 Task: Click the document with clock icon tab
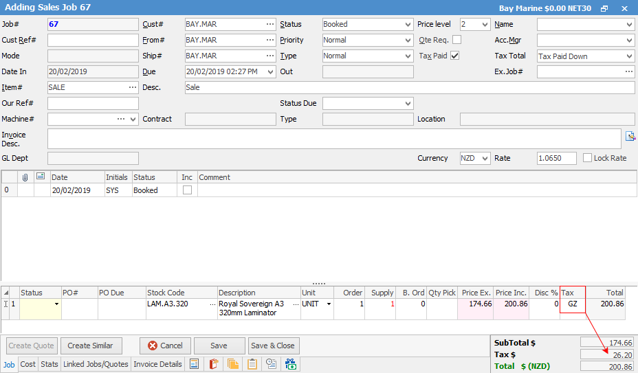(271, 364)
